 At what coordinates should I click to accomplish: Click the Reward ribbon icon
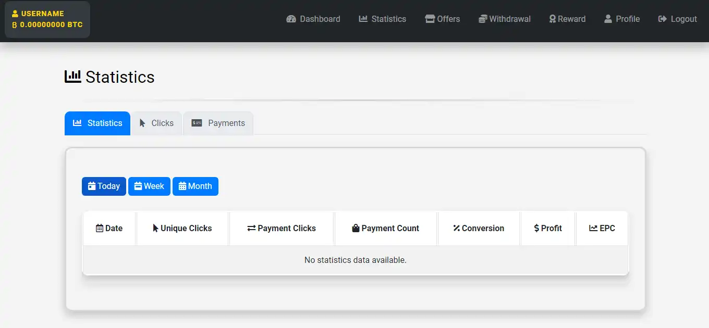click(553, 19)
